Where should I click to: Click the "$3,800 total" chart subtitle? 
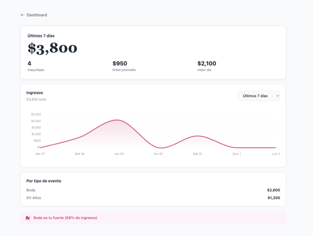coord(36,99)
